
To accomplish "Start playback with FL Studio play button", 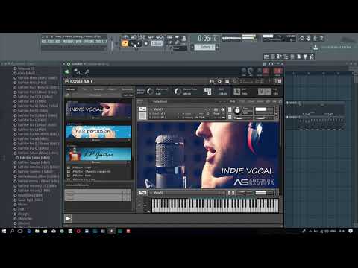I will [x=132, y=44].
